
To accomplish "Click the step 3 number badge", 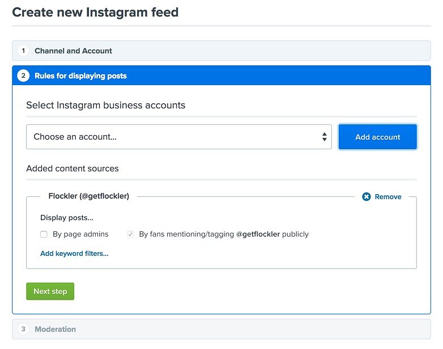I will click(x=23, y=329).
